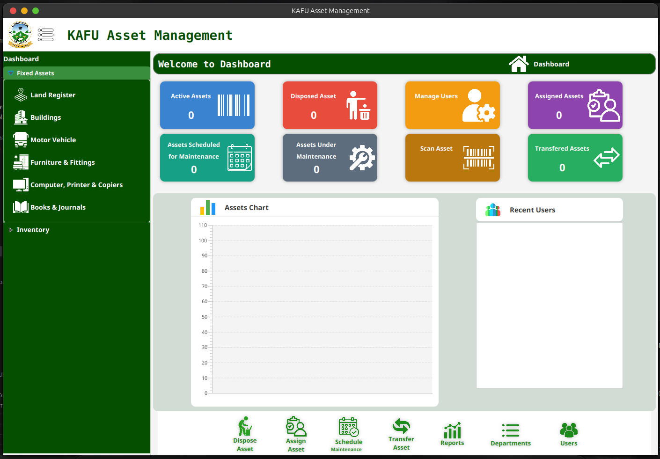
Task: Click the Assign Asset bottom icon
Action: click(x=296, y=427)
